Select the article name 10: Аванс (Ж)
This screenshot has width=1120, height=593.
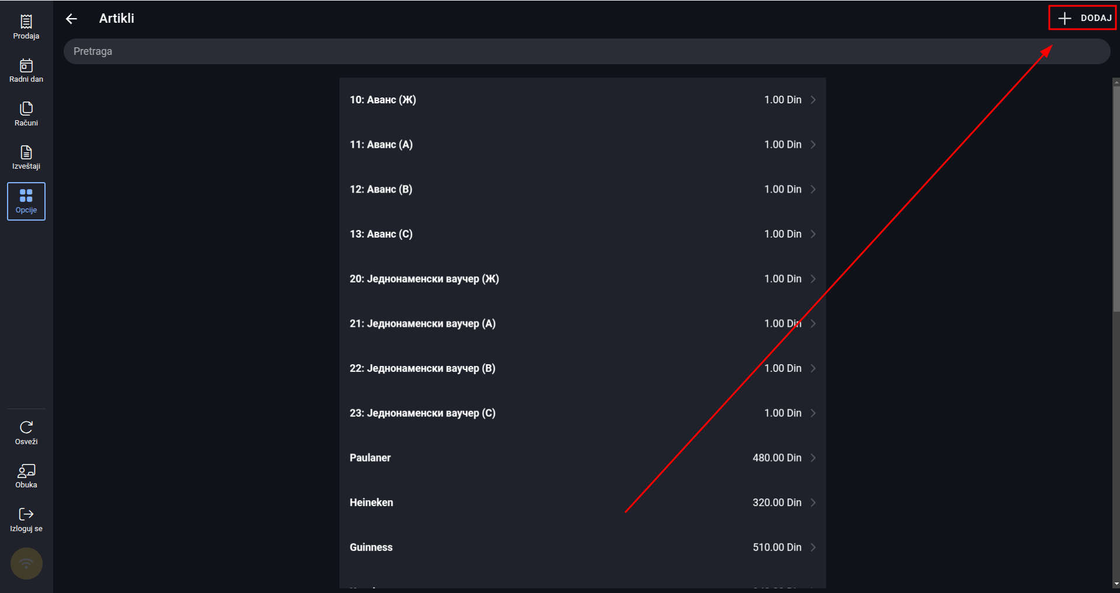(383, 100)
